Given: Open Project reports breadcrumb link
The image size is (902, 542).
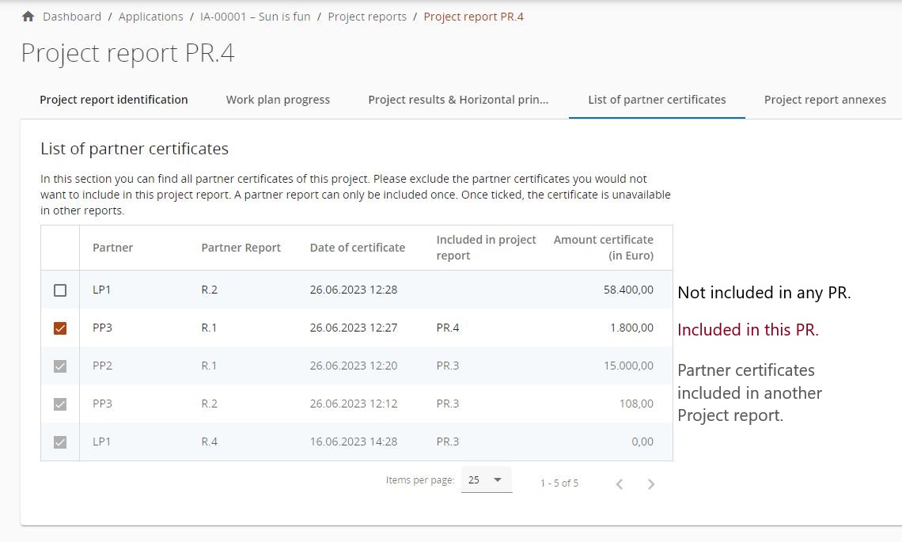Looking at the screenshot, I should (367, 17).
